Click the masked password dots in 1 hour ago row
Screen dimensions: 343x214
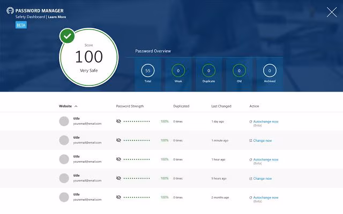pyautogui.click(x=137, y=159)
